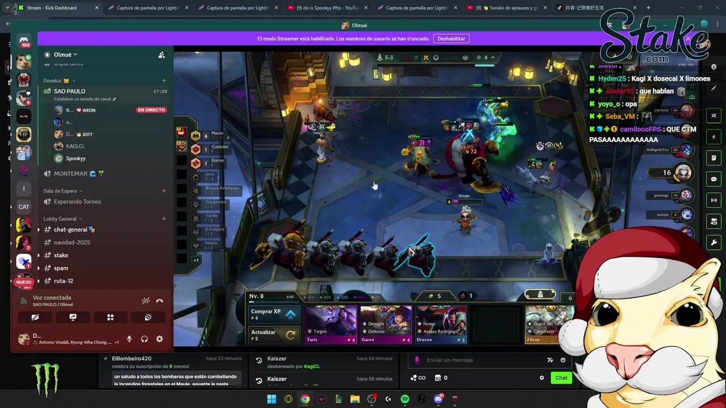This screenshot has width=726, height=408.
Task: Add a channel to the Dosekai category
Action: click(164, 80)
